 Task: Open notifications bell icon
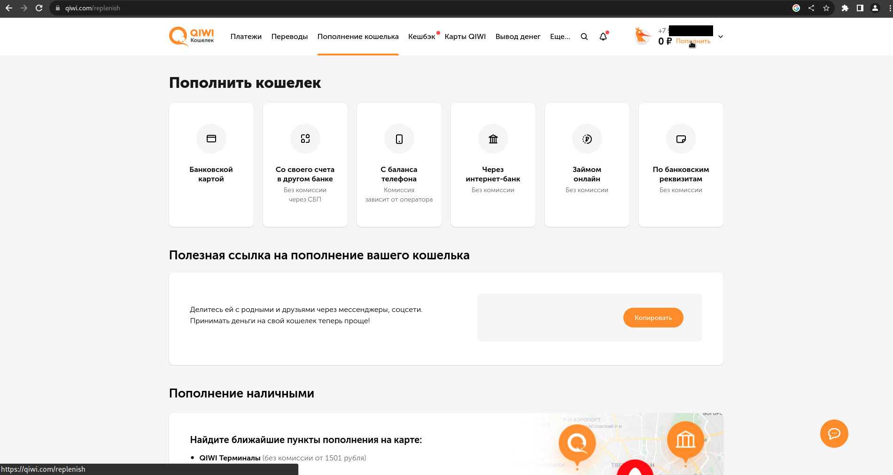click(x=603, y=37)
